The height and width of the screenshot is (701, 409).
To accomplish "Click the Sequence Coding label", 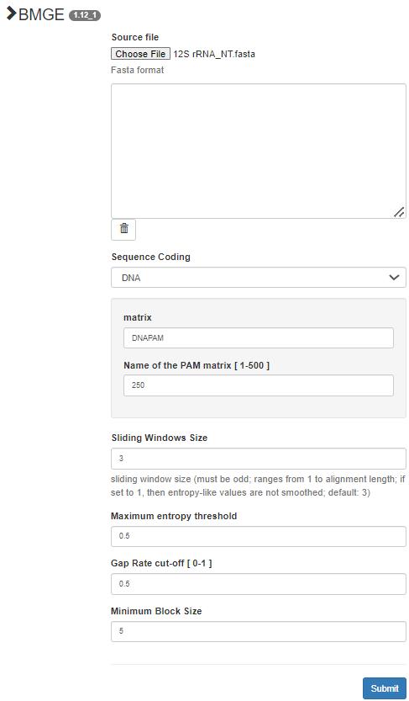I will click(x=151, y=257).
